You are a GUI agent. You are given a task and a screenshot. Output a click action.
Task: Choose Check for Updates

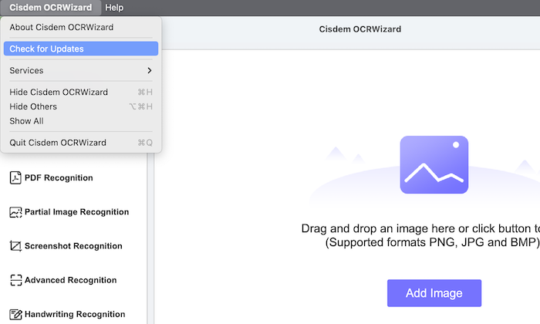pos(47,49)
